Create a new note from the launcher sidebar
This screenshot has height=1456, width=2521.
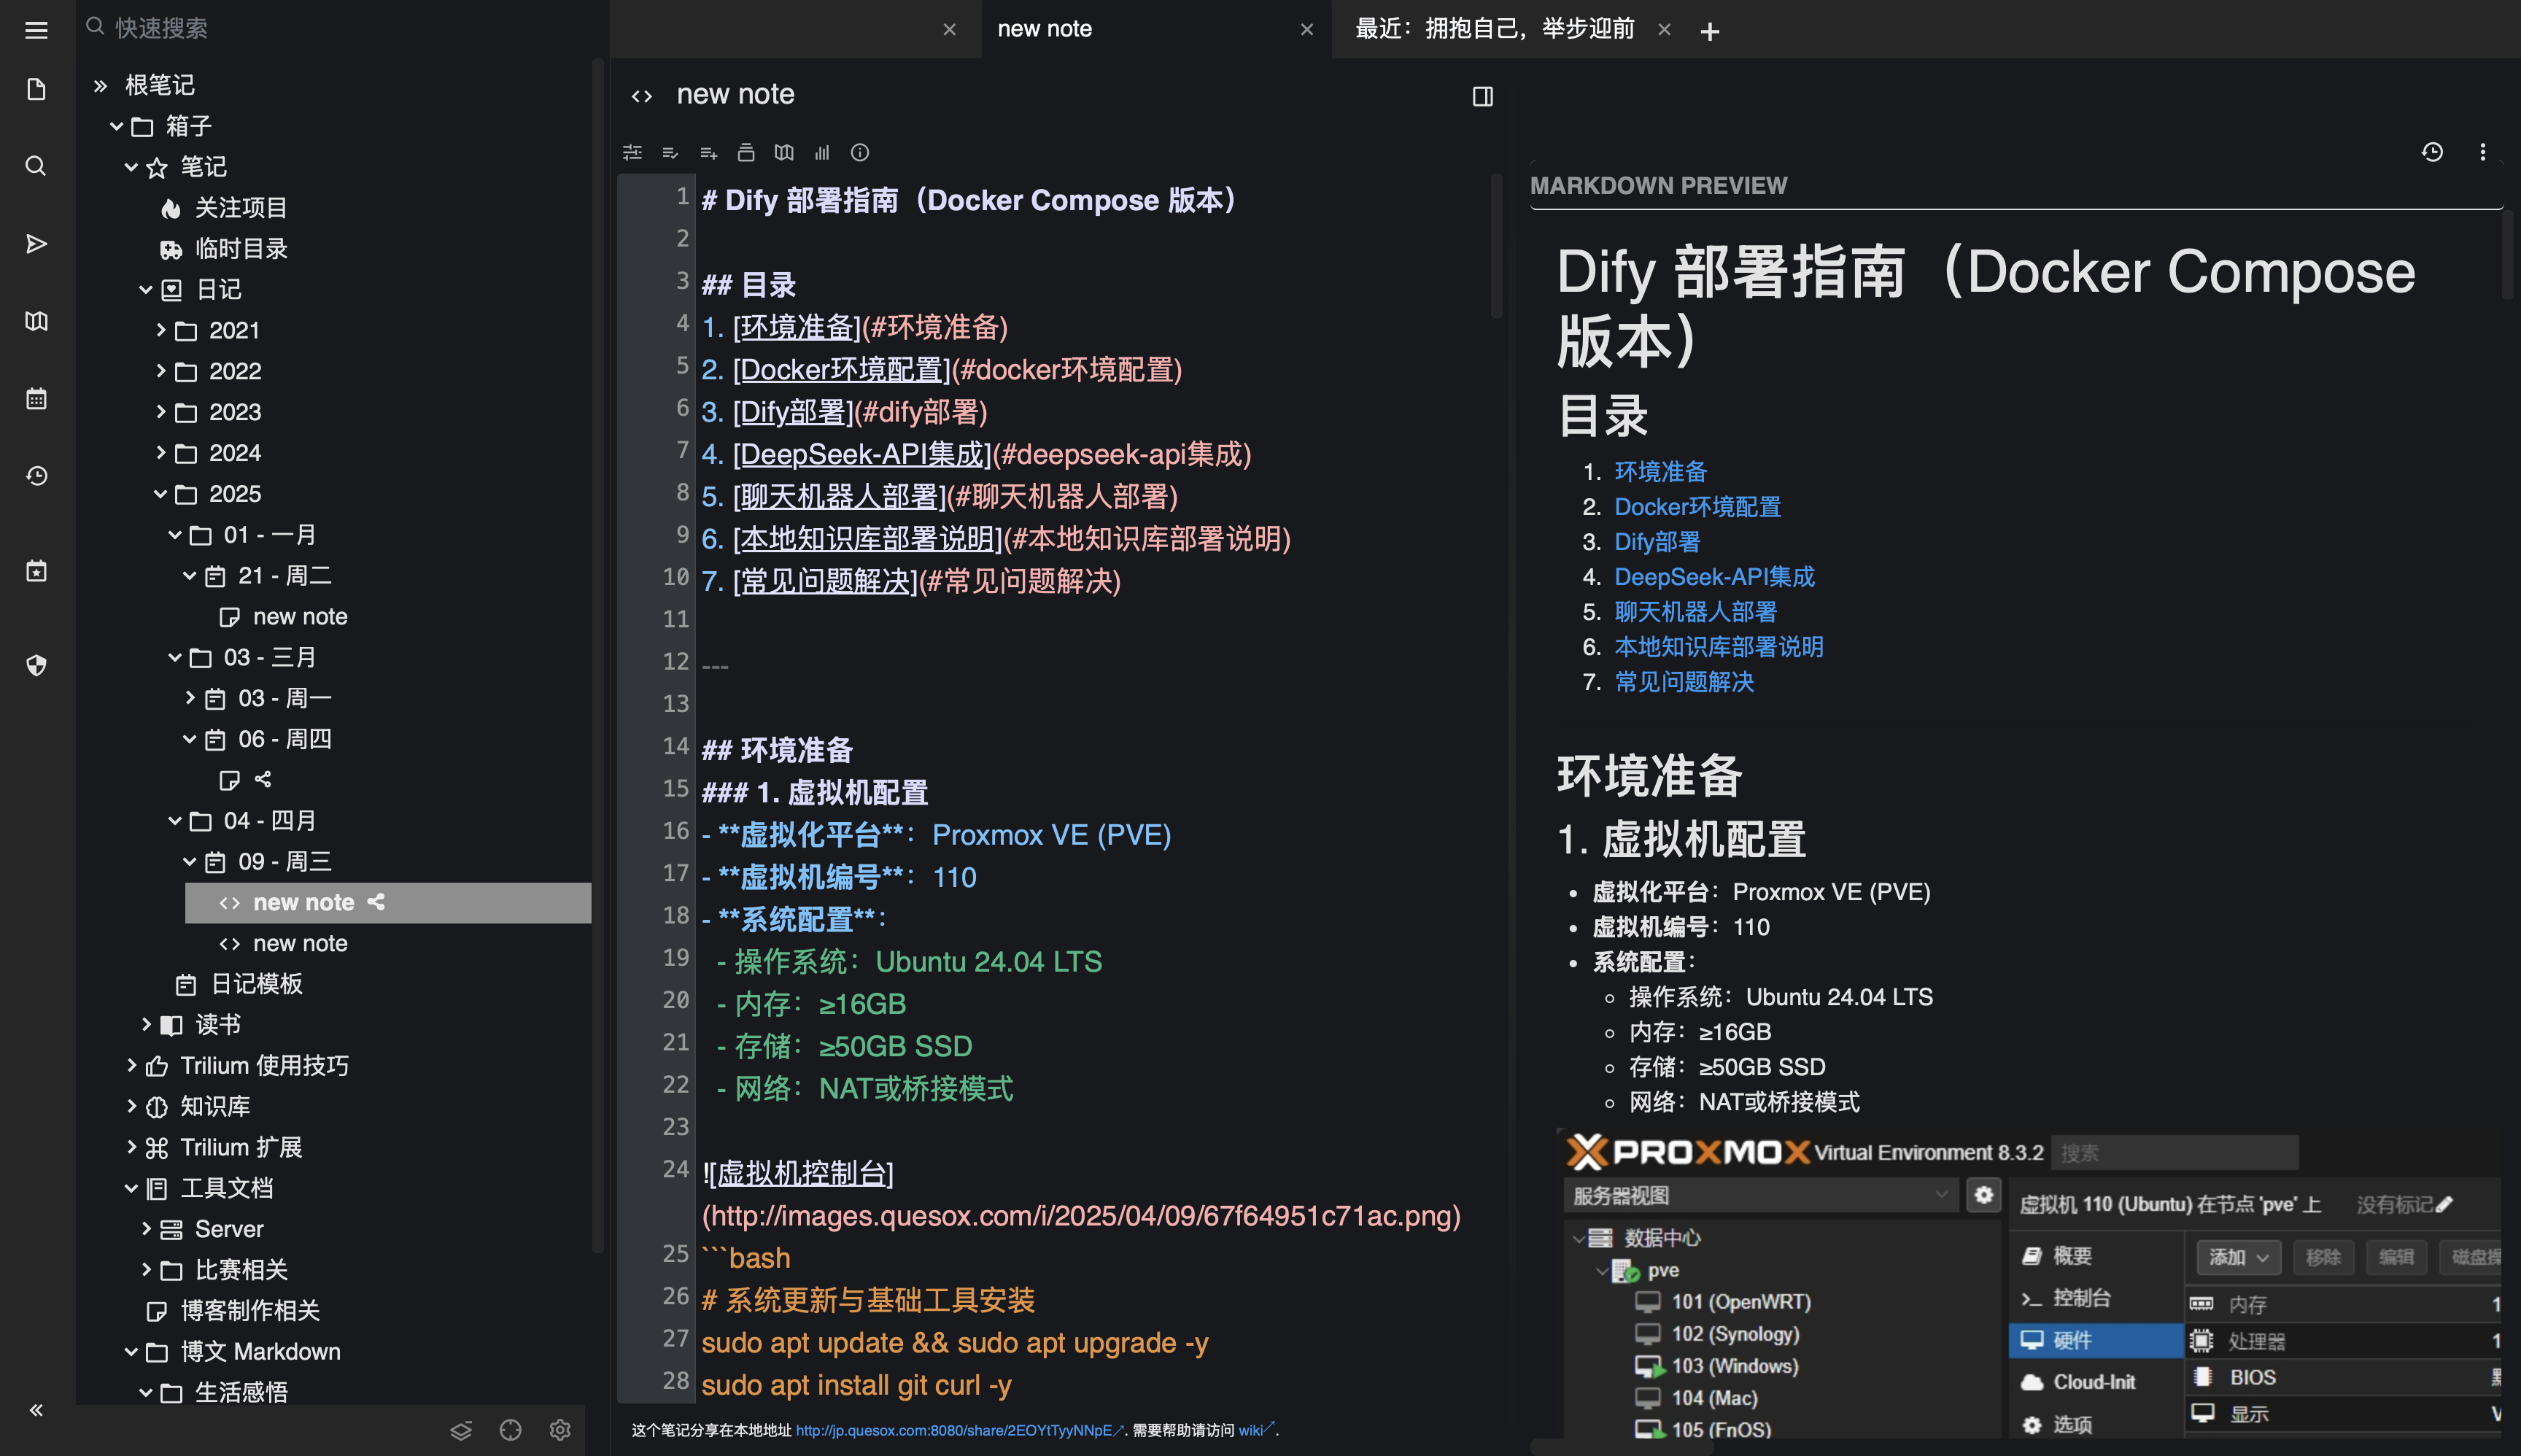tap(36, 89)
